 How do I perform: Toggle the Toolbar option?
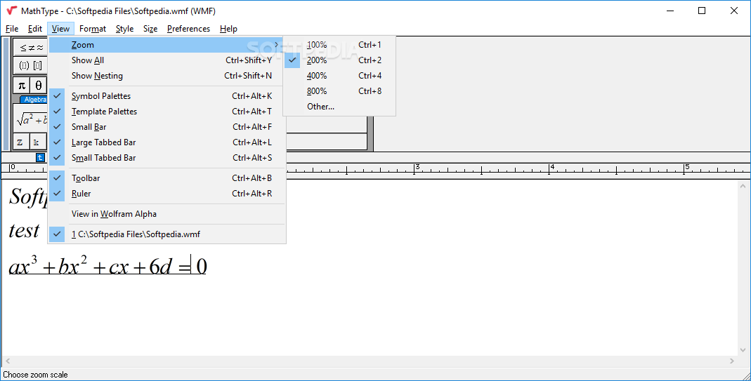pyautogui.click(x=168, y=178)
